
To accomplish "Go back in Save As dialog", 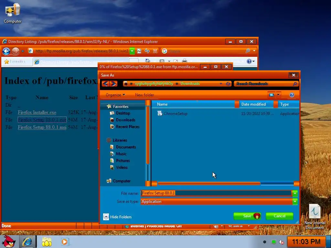I will [x=106, y=84].
